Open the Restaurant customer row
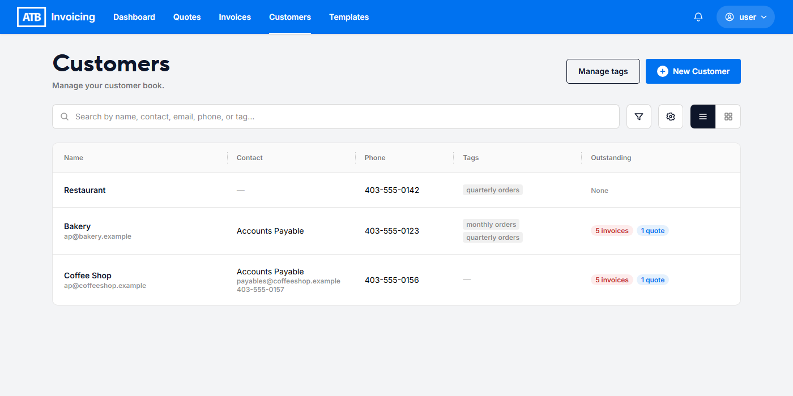Viewport: 793px width, 396px height. click(x=396, y=190)
